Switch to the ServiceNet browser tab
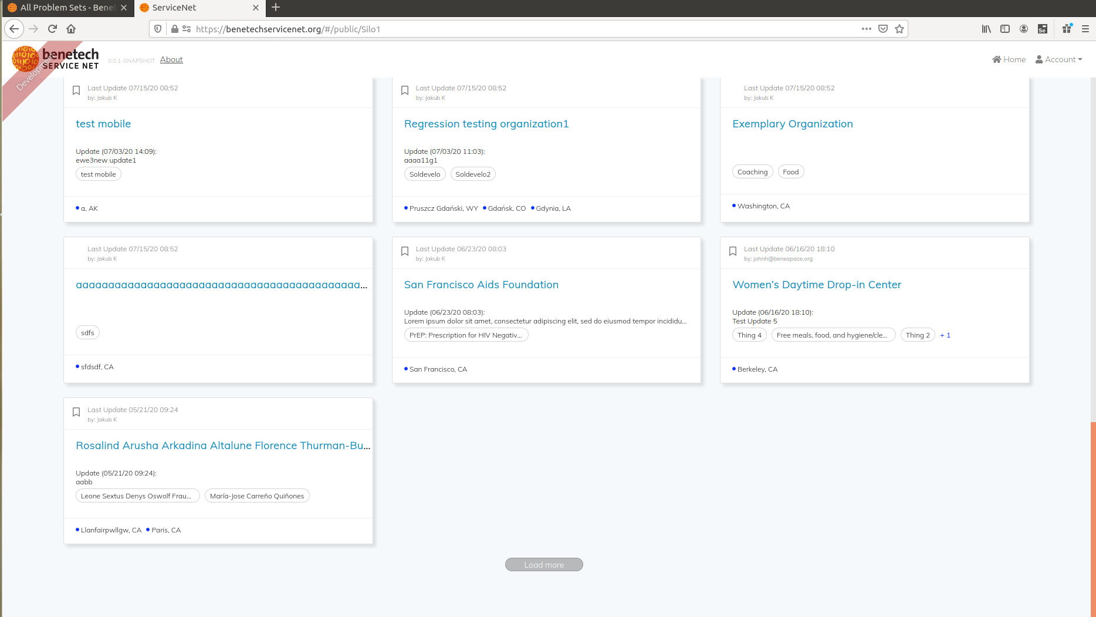Image resolution: width=1096 pixels, height=617 pixels. [194, 8]
